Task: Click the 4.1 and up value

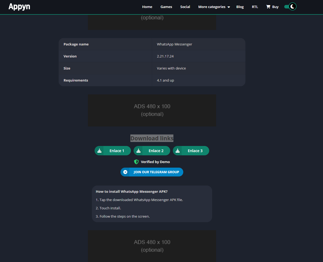Action: [x=165, y=80]
